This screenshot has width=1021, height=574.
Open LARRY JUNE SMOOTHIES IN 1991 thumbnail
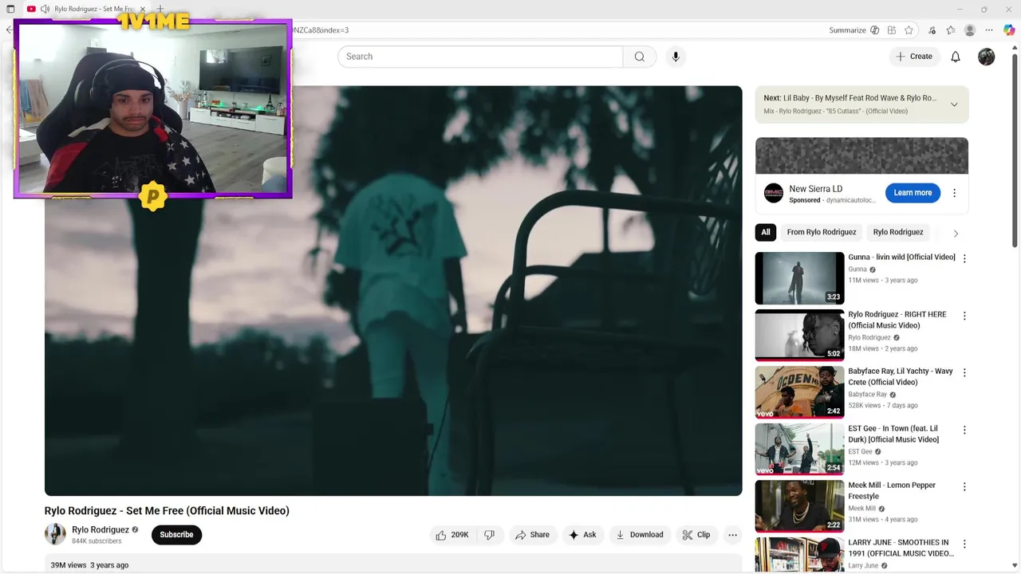click(799, 555)
